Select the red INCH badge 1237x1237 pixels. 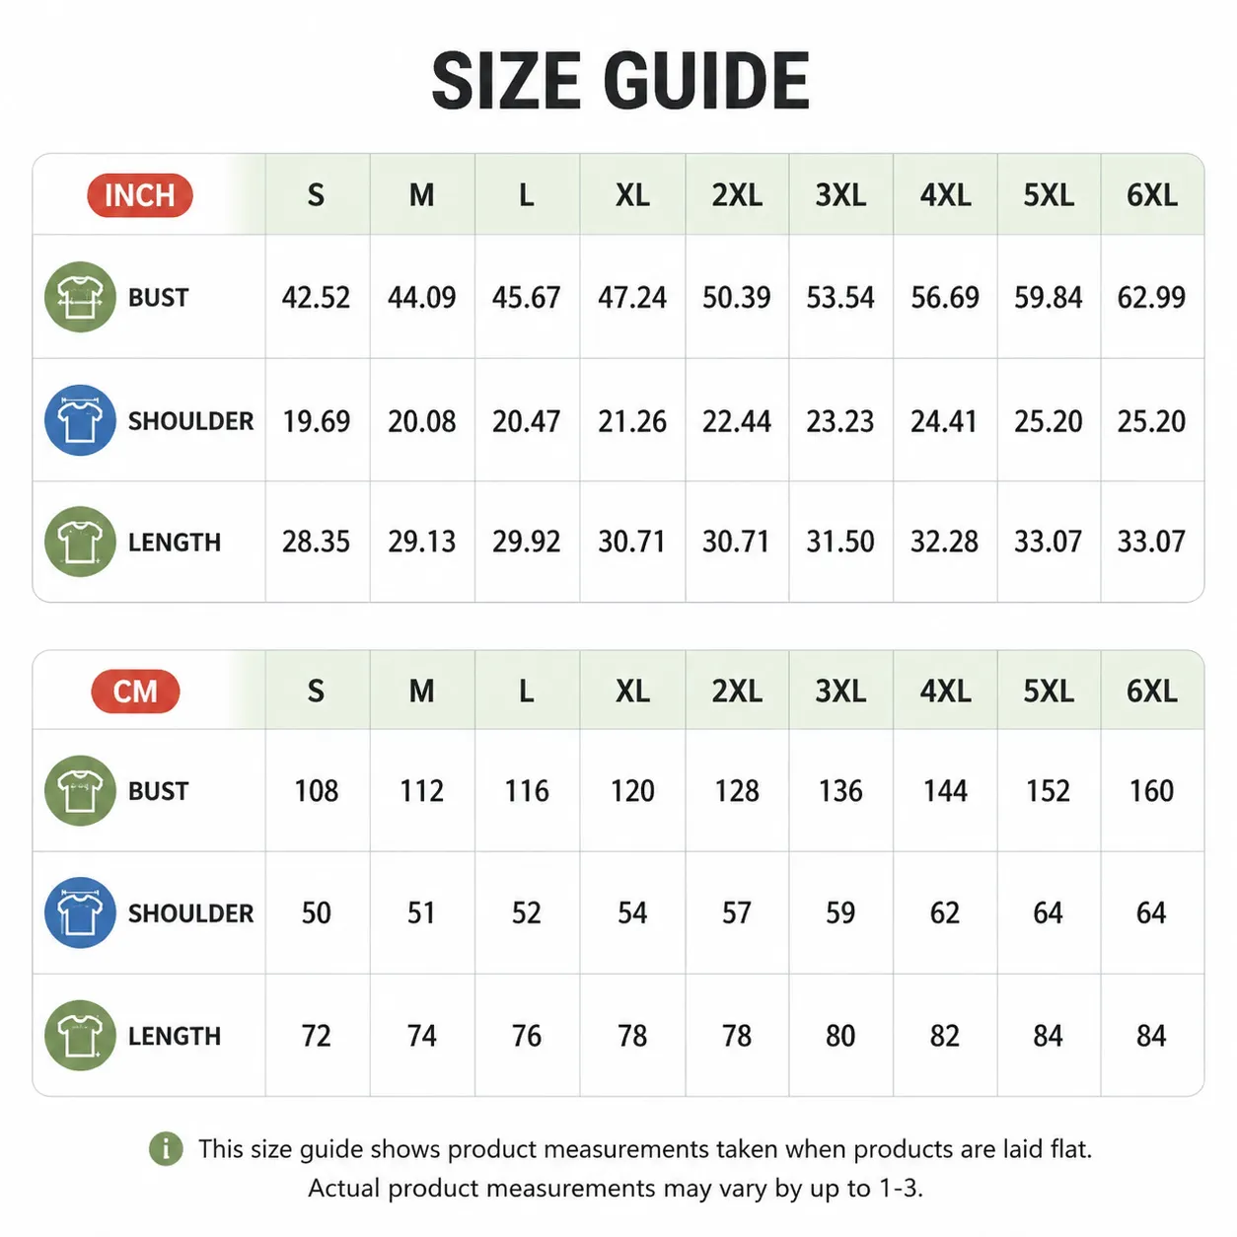(140, 195)
